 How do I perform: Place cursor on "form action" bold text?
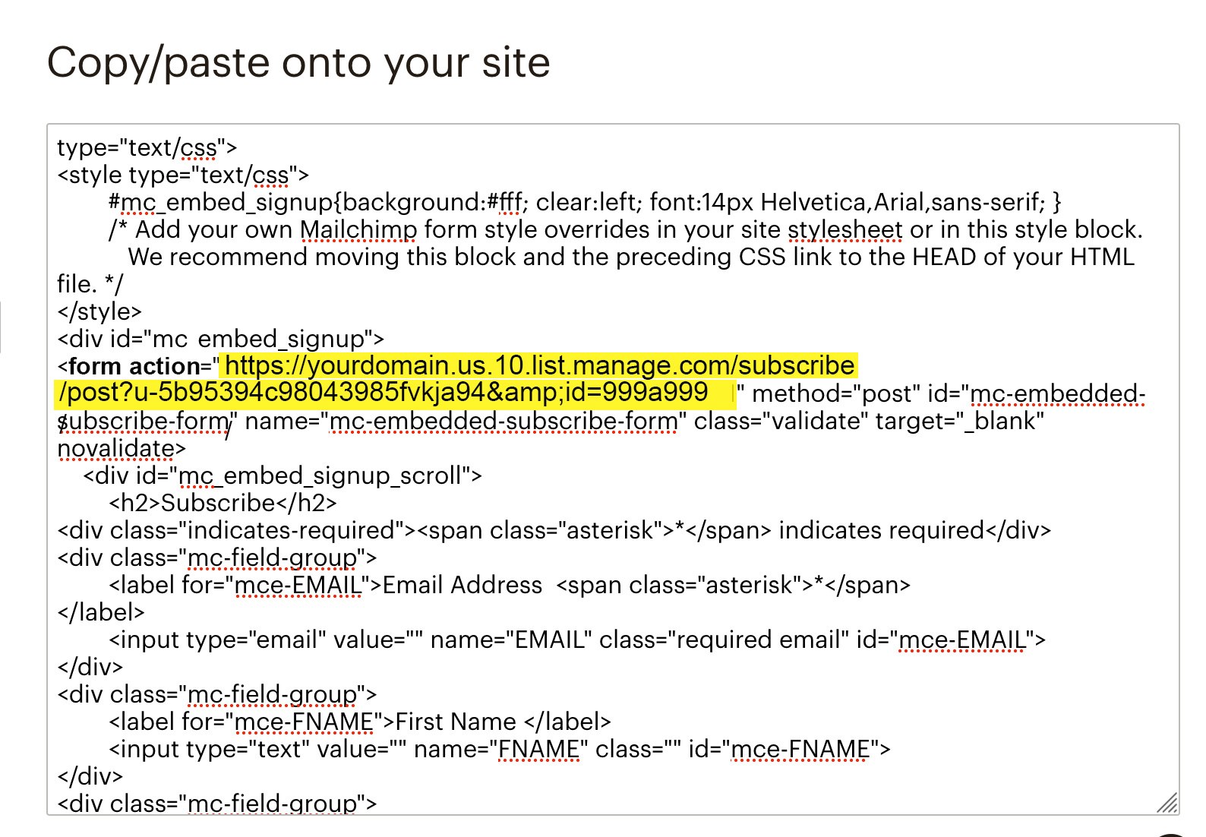point(134,366)
